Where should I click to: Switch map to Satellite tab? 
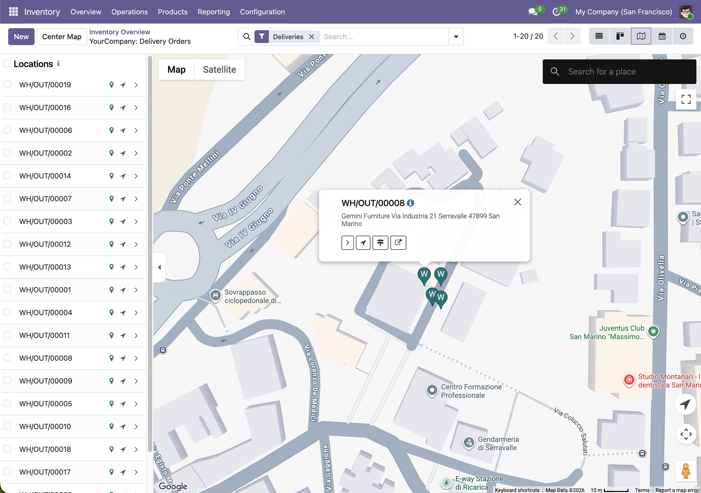click(219, 69)
